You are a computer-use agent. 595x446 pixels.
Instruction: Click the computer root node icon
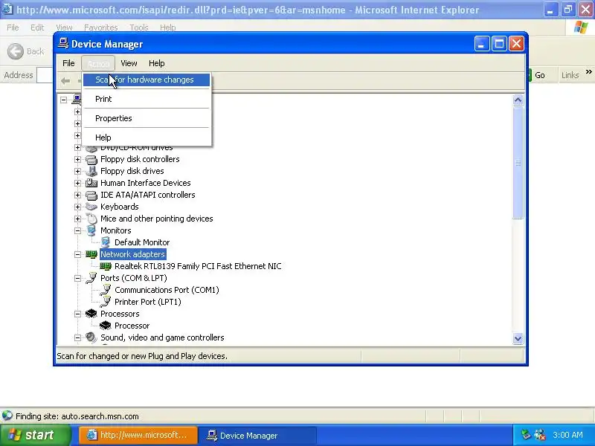[x=77, y=100]
